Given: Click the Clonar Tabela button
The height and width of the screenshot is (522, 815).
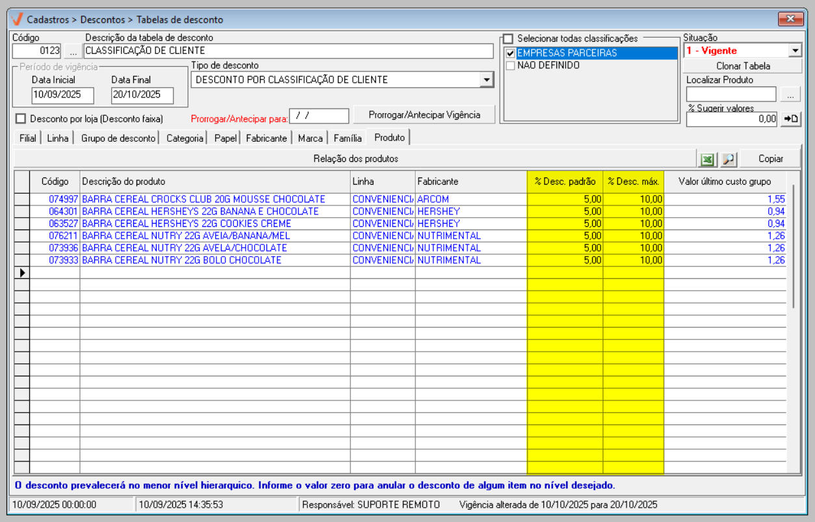Looking at the screenshot, I should (743, 66).
